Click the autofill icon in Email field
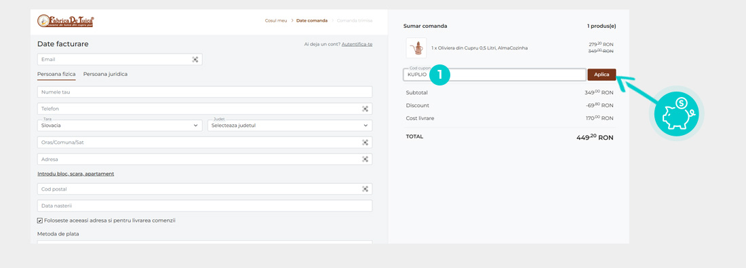The image size is (746, 268). (x=195, y=60)
